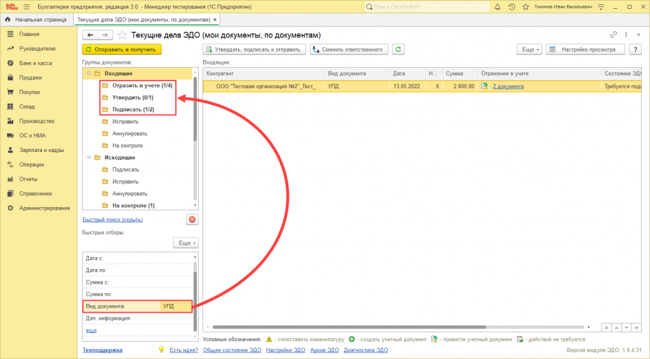Collapse the Исходящие tree group

pyautogui.click(x=89, y=158)
